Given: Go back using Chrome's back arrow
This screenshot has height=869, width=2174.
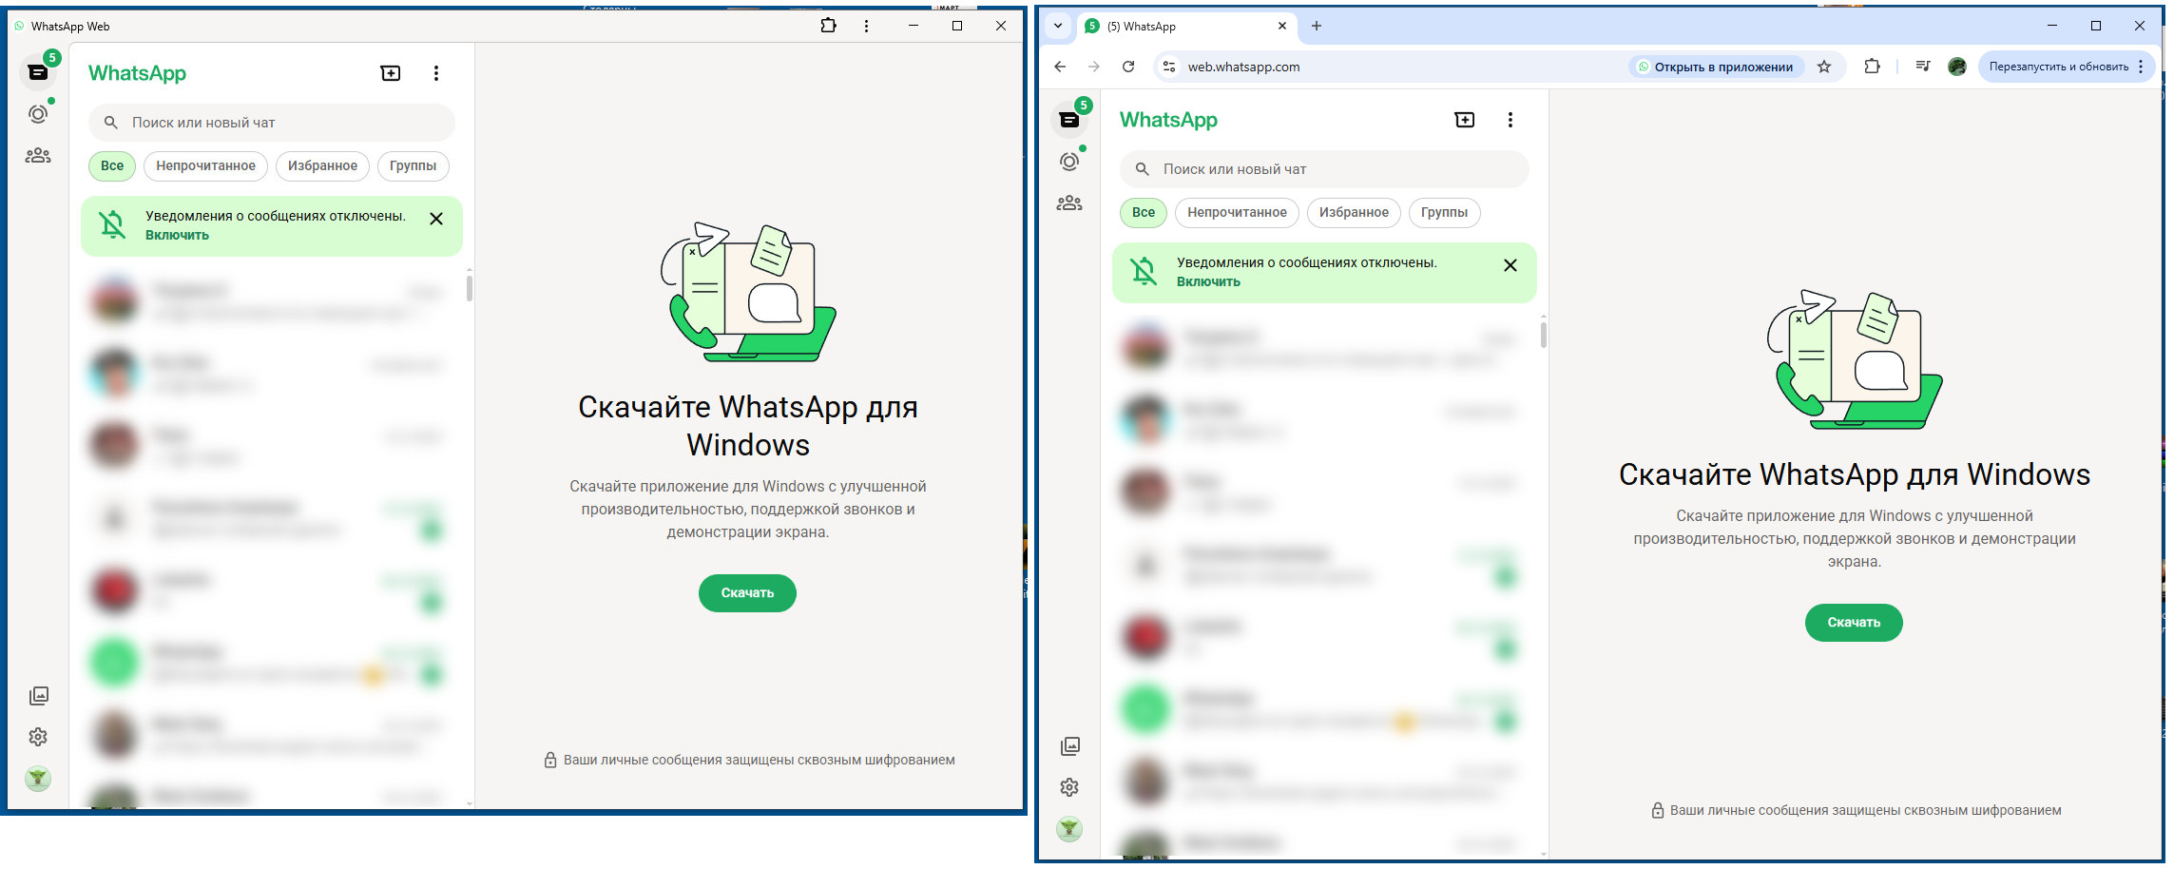Looking at the screenshot, I should [x=1060, y=67].
